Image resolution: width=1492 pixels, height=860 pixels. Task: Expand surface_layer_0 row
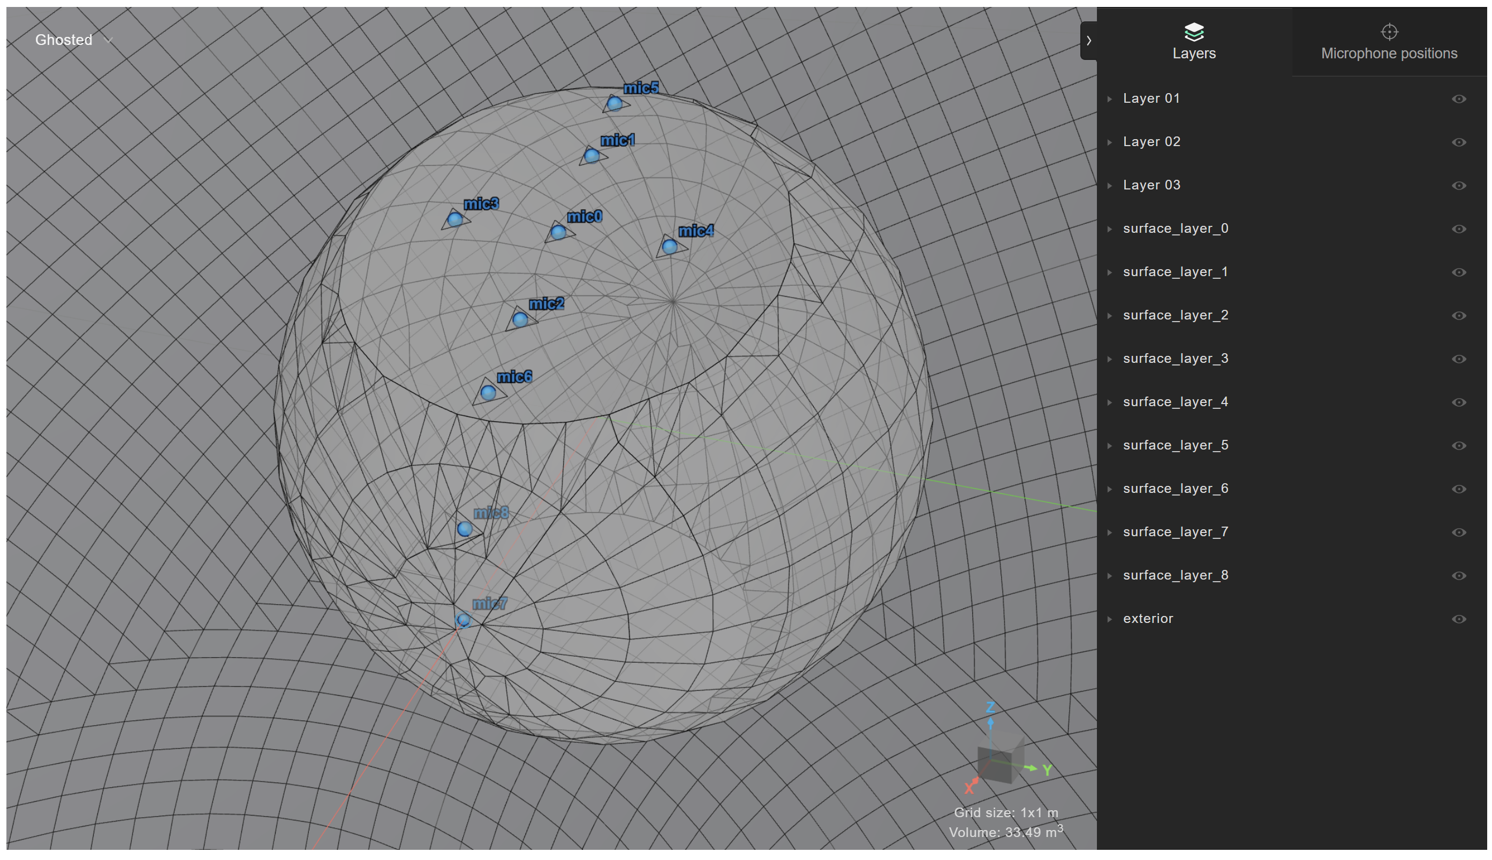click(1110, 229)
